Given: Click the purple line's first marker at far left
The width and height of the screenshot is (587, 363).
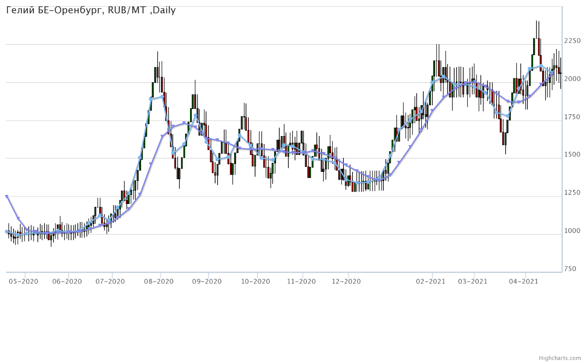Looking at the screenshot, I should pyautogui.click(x=7, y=197).
